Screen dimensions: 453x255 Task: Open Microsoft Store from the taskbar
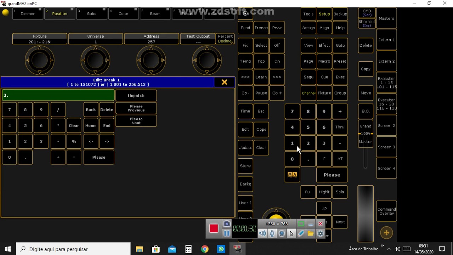point(156,249)
